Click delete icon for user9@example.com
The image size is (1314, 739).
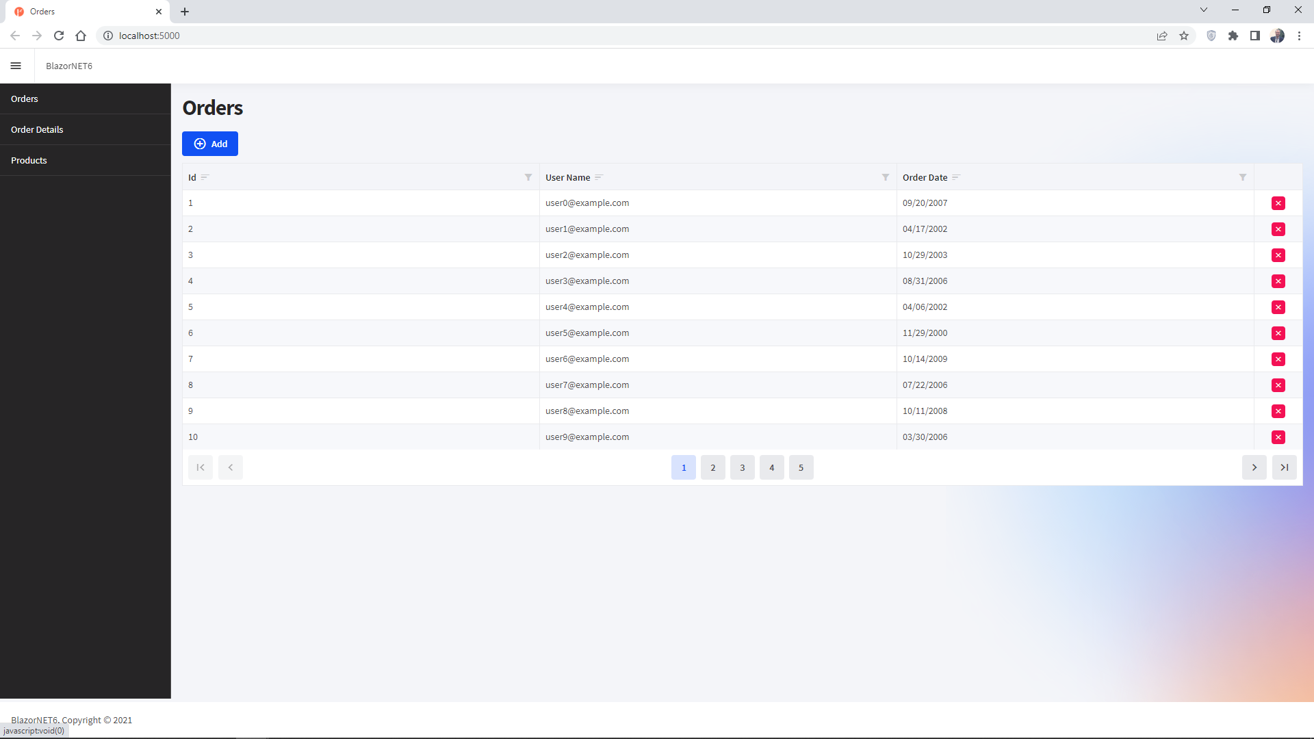pos(1278,437)
